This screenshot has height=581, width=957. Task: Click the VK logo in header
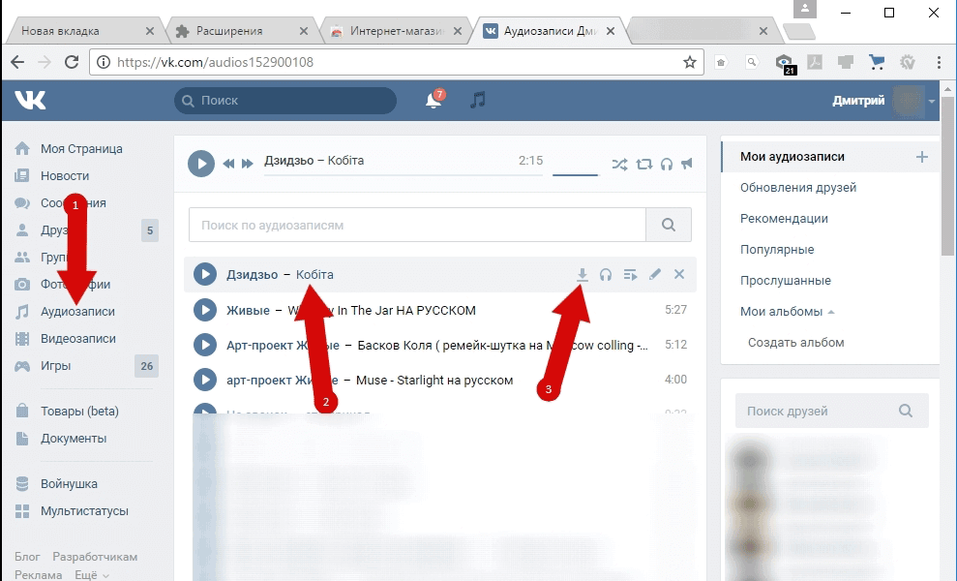point(30,100)
